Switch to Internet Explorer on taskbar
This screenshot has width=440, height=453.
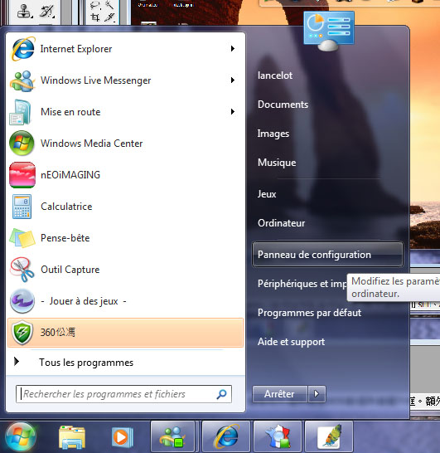(x=226, y=437)
